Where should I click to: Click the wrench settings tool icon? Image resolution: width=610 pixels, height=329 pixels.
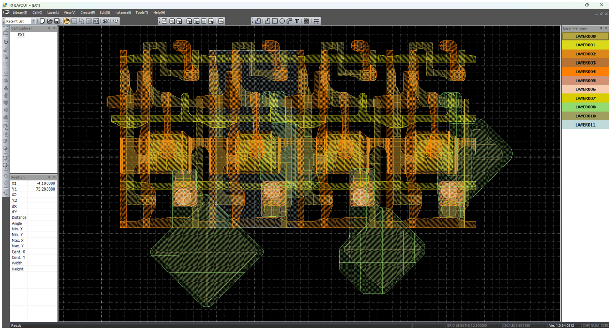[105, 21]
